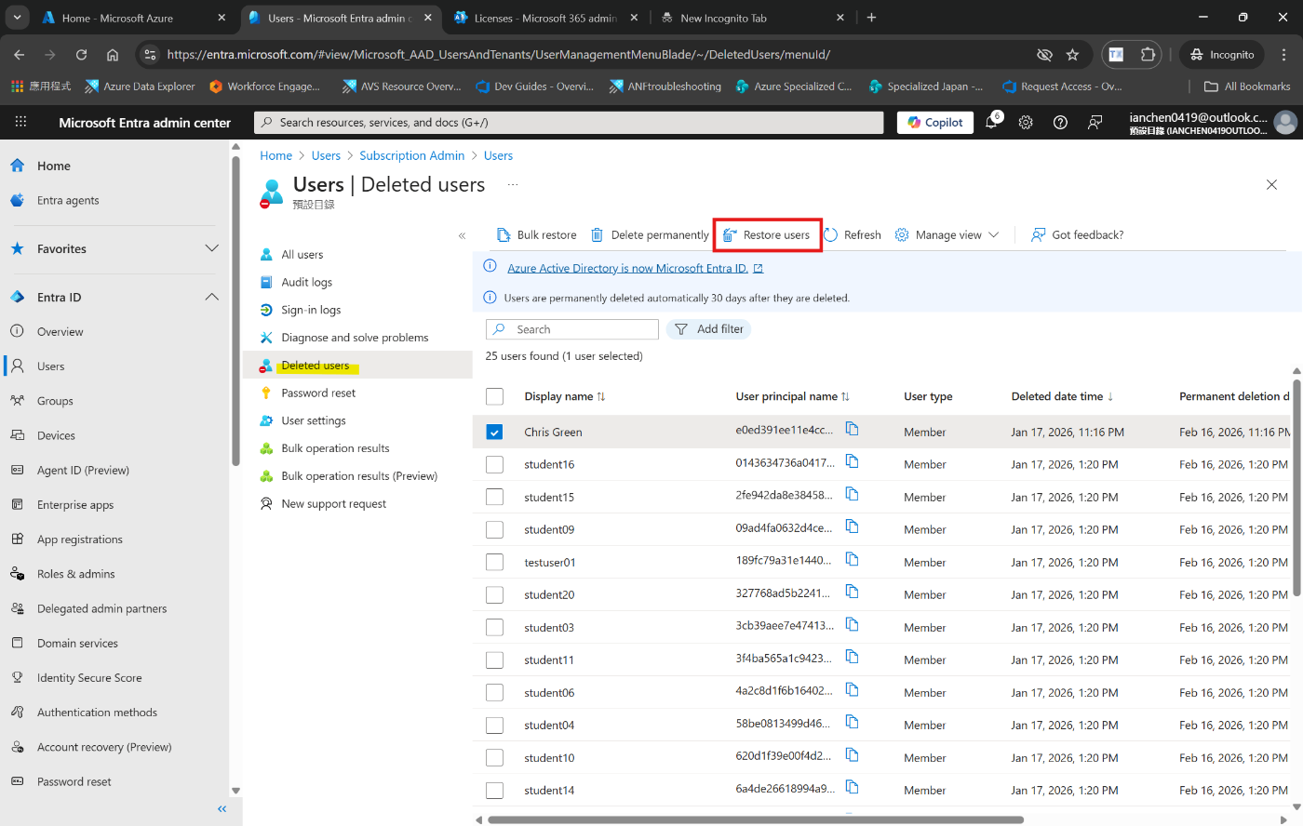Close the Deleted users blade

pos(1271,184)
